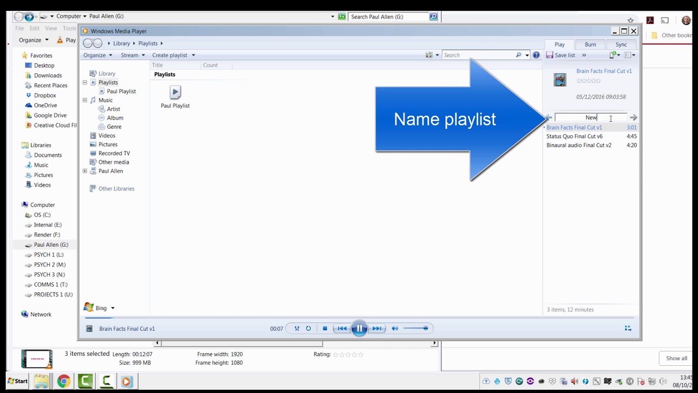
Task: Open the Help question mark icon
Action: tap(537, 55)
